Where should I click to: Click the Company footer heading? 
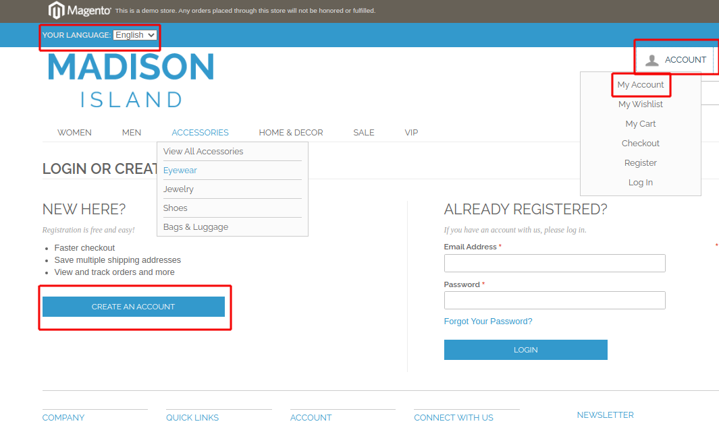(63, 418)
